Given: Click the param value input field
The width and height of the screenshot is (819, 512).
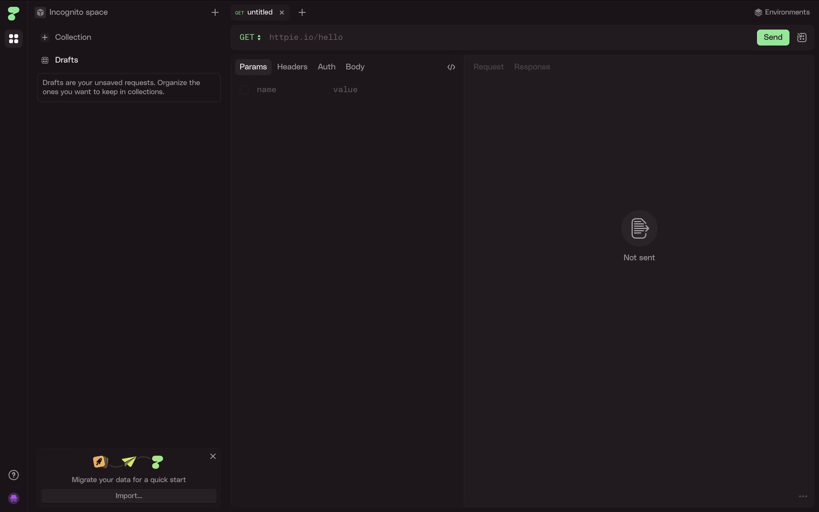Looking at the screenshot, I should (394, 90).
